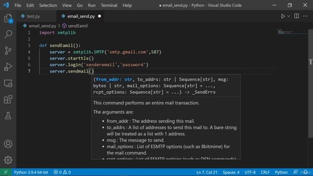Change encoding via UTF-8
313x176 pixels.
tap(250, 172)
